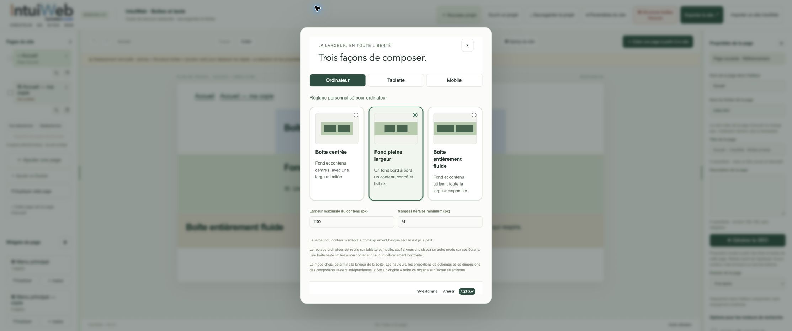
Task: Click the 'LA LARGEUR, EN TOUTE LIBERTÉ' overline text
Action: pyautogui.click(x=355, y=46)
